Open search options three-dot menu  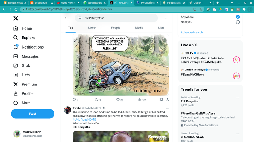[x=167, y=18]
